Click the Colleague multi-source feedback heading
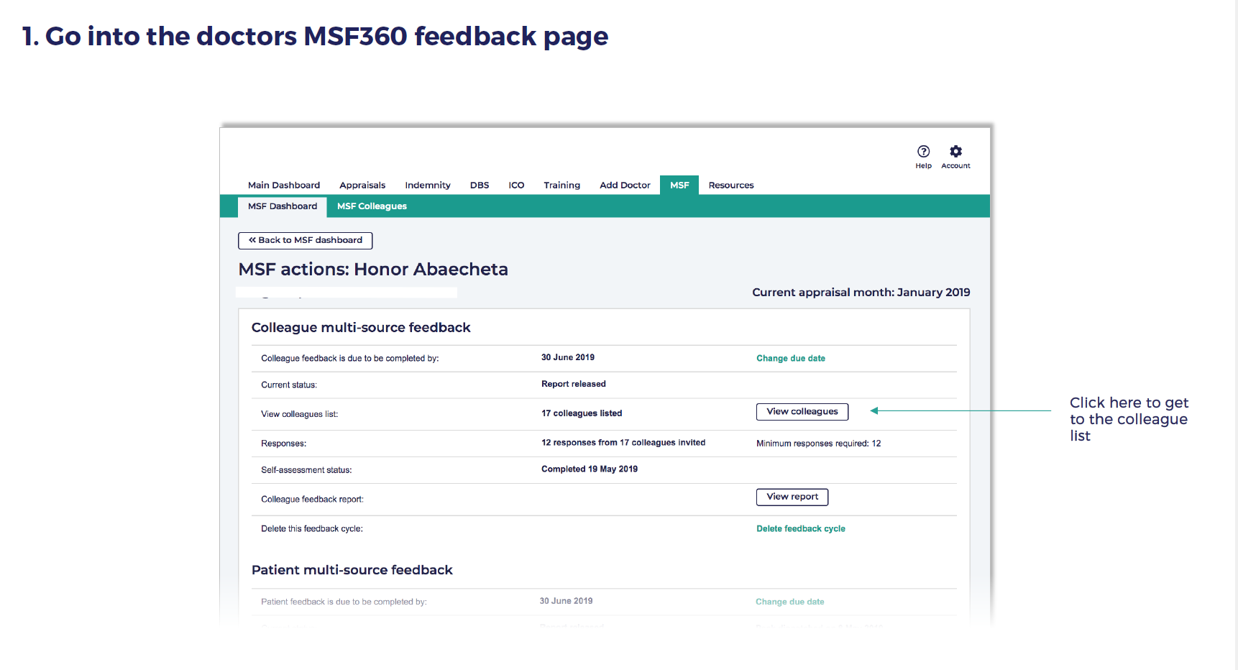Image resolution: width=1238 pixels, height=670 pixels. coord(361,328)
